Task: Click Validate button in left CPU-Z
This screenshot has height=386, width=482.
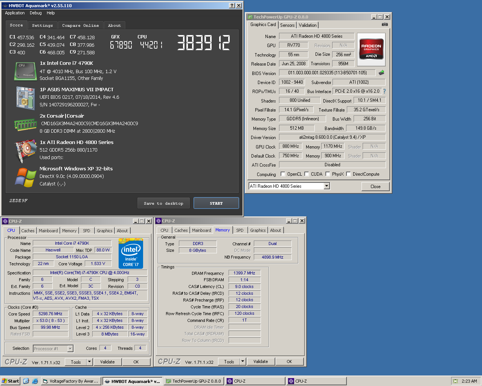Action: pos(107,362)
